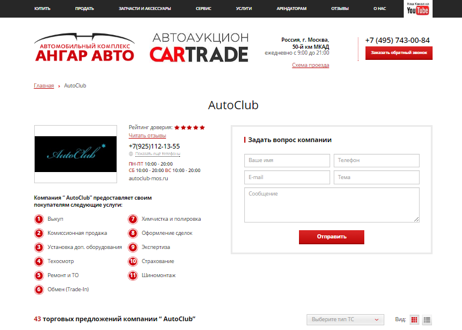Viewport: 462px width, 330px height.
Task: Click the Шиномонтаж service text
Action: (158, 275)
